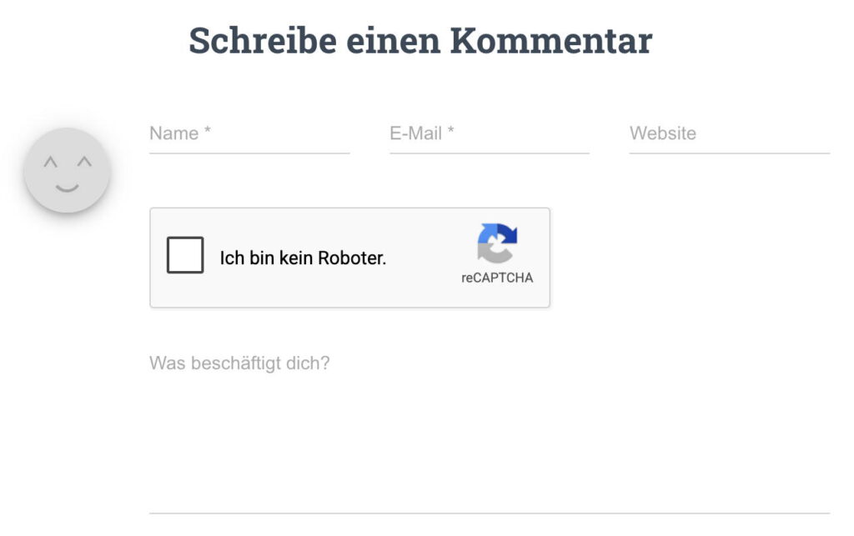Click the bottom border line of the comment area

tap(489, 513)
